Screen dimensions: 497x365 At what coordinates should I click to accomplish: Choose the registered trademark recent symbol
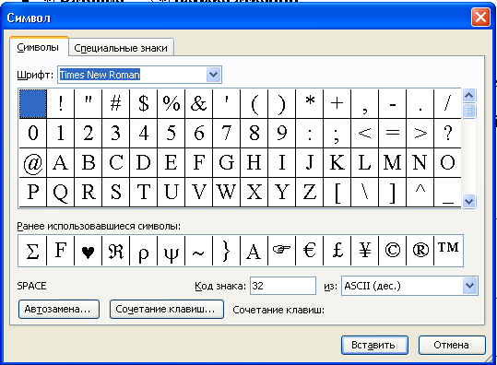pos(420,251)
